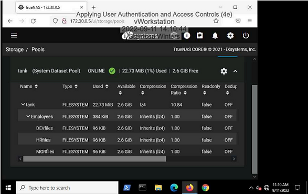The width and height of the screenshot is (308, 194).
Task: Collapse the tank pool panel chevron
Action: pos(235,71)
